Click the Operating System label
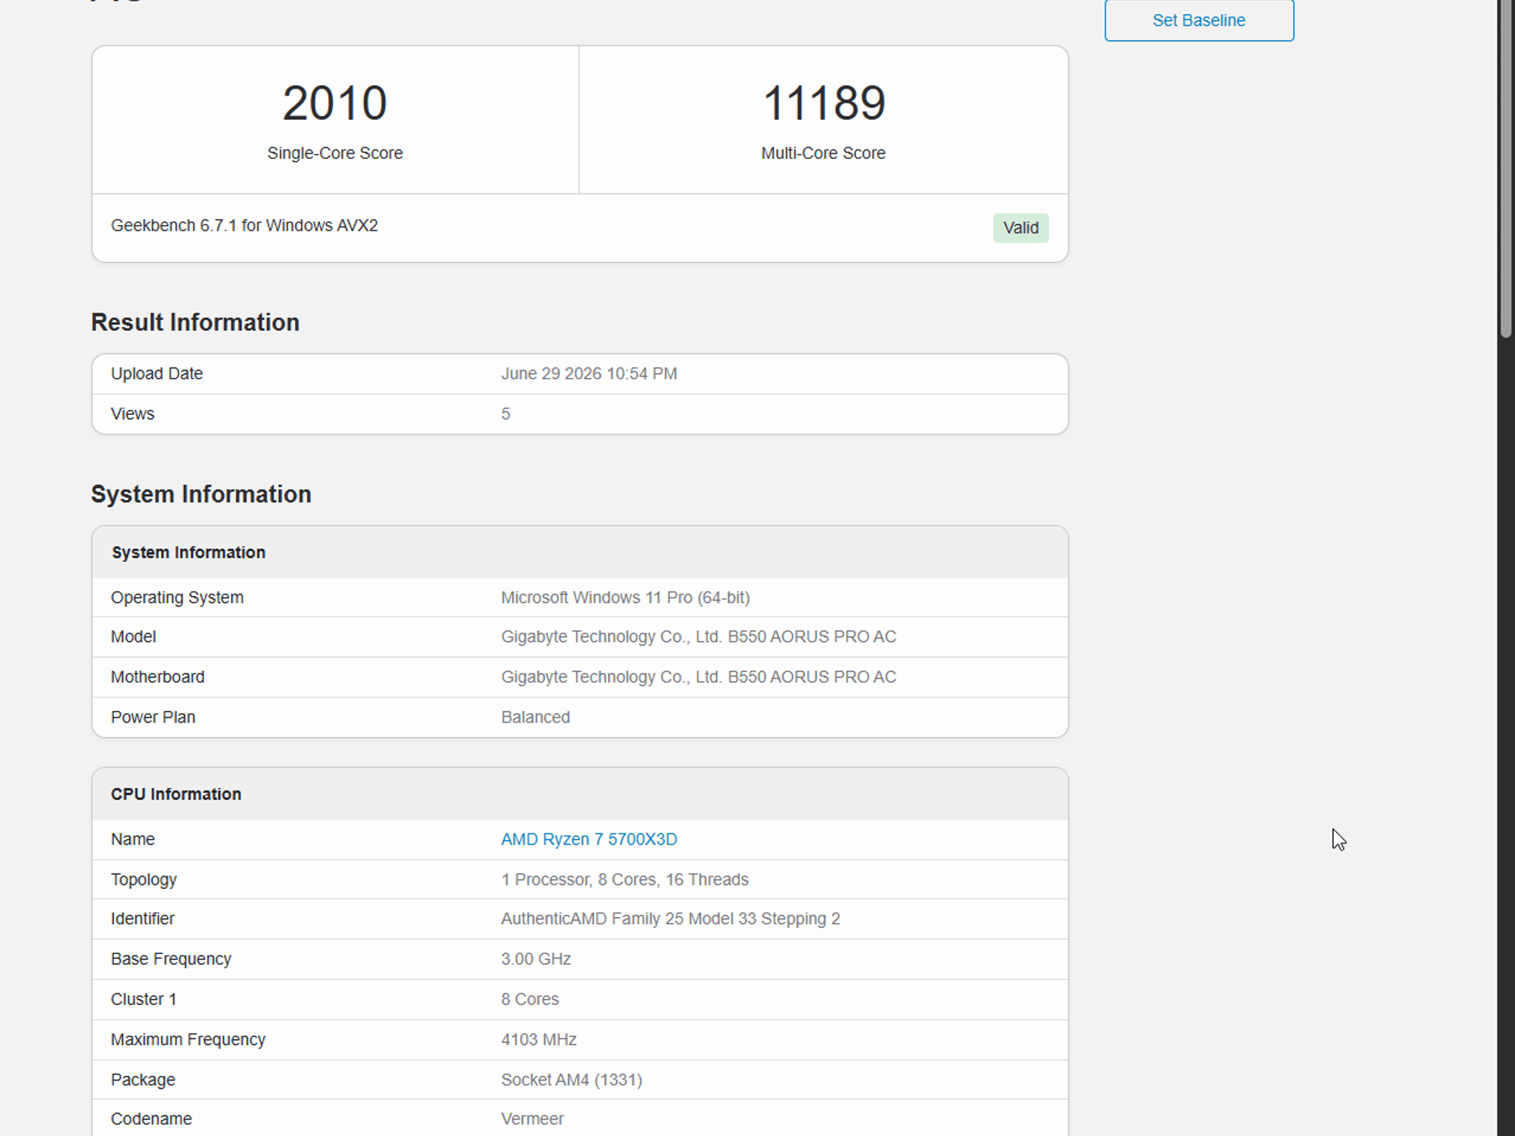 pos(177,598)
